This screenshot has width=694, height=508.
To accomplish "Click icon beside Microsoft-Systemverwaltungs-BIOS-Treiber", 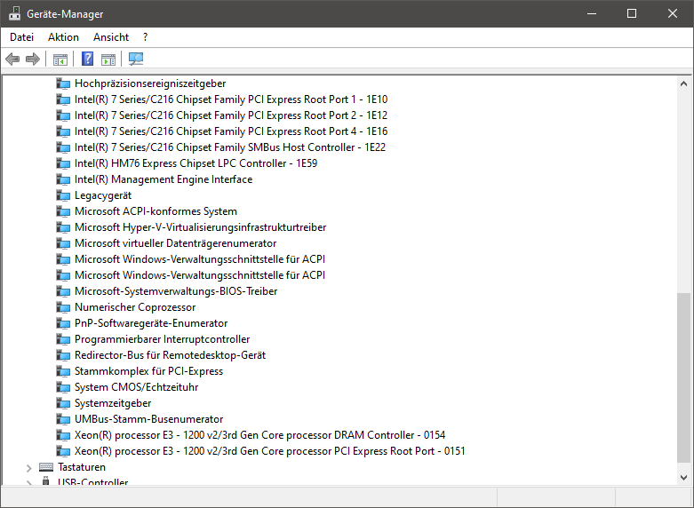I will point(63,291).
